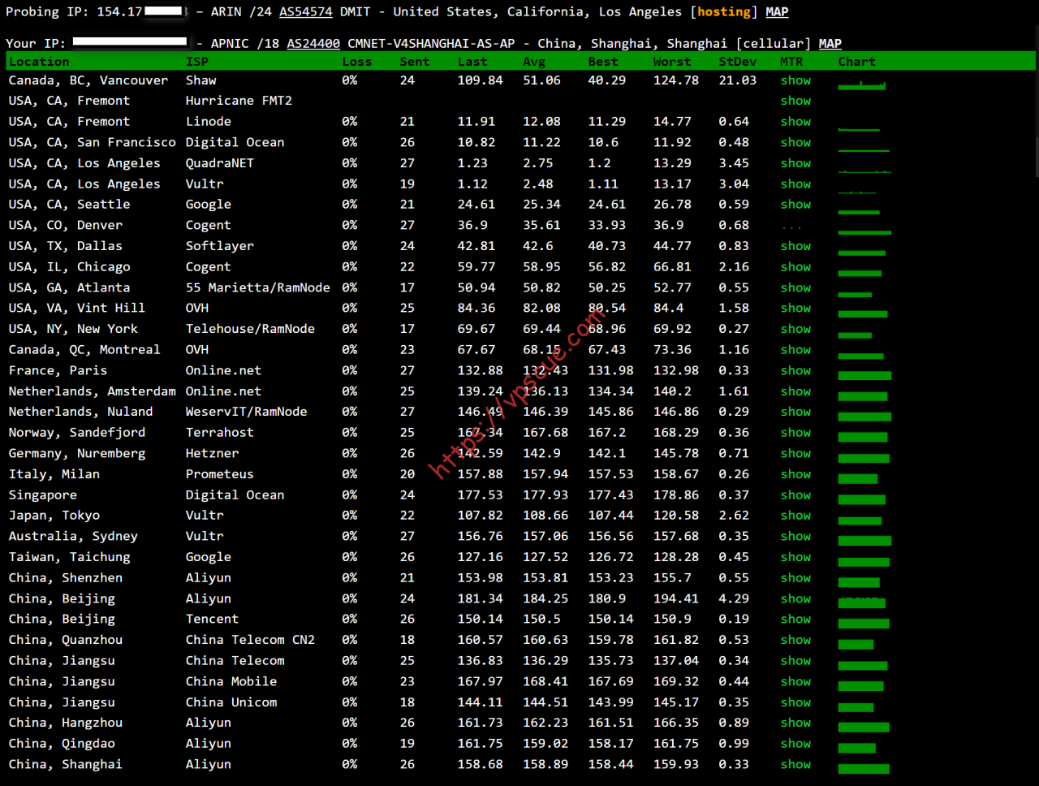
Task: Show MTR for Seattle Google row
Action: 795,205
